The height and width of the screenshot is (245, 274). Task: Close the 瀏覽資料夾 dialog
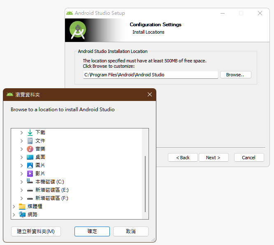[150, 94]
